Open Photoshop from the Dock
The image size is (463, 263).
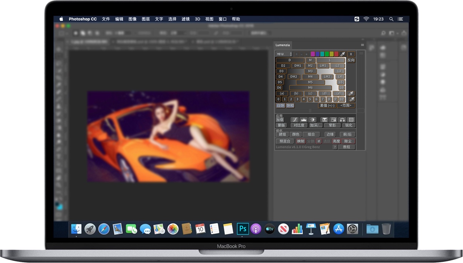(243, 228)
